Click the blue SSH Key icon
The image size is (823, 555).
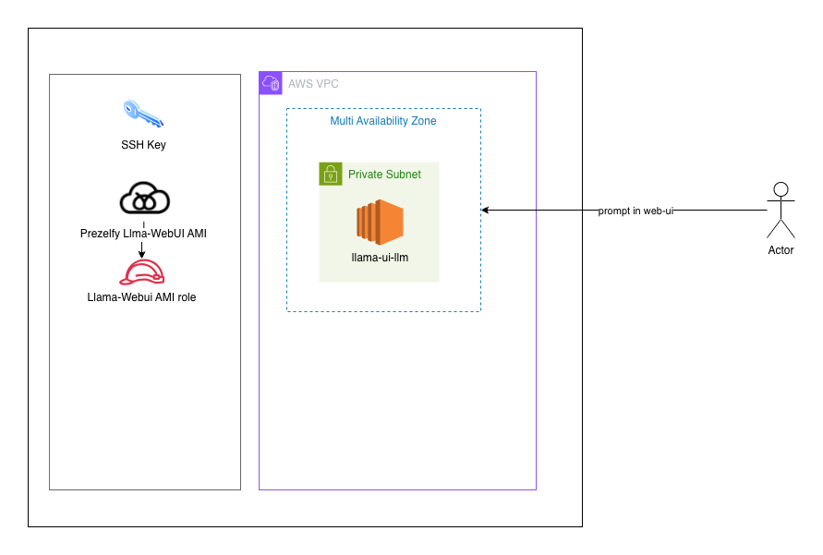[142, 114]
